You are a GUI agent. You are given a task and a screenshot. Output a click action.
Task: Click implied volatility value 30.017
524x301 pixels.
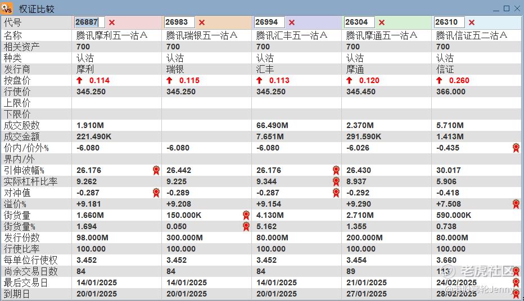(x=449, y=170)
